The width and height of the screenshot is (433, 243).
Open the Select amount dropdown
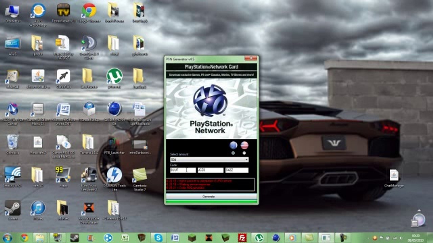coord(209,160)
